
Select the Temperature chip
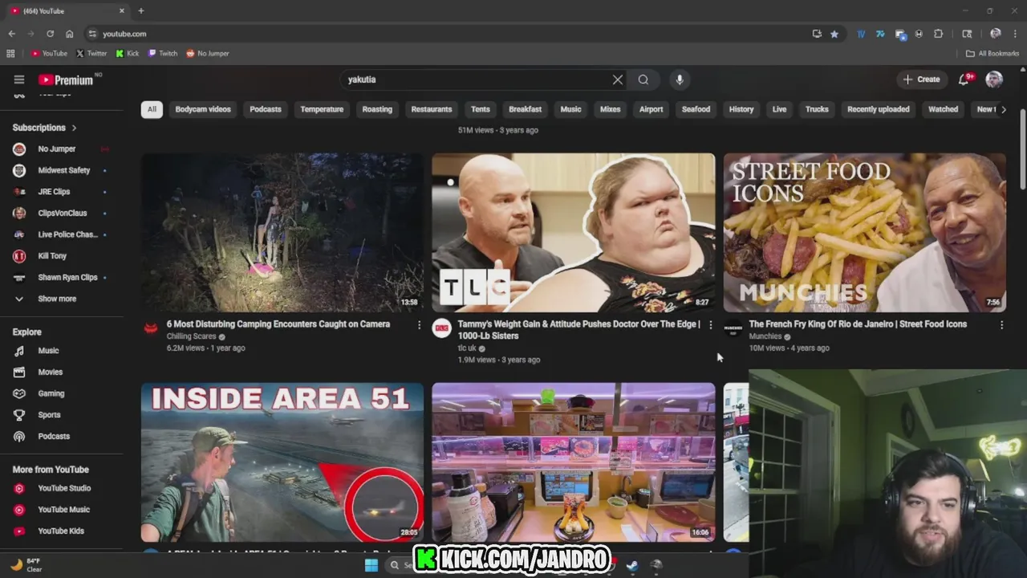click(x=322, y=109)
